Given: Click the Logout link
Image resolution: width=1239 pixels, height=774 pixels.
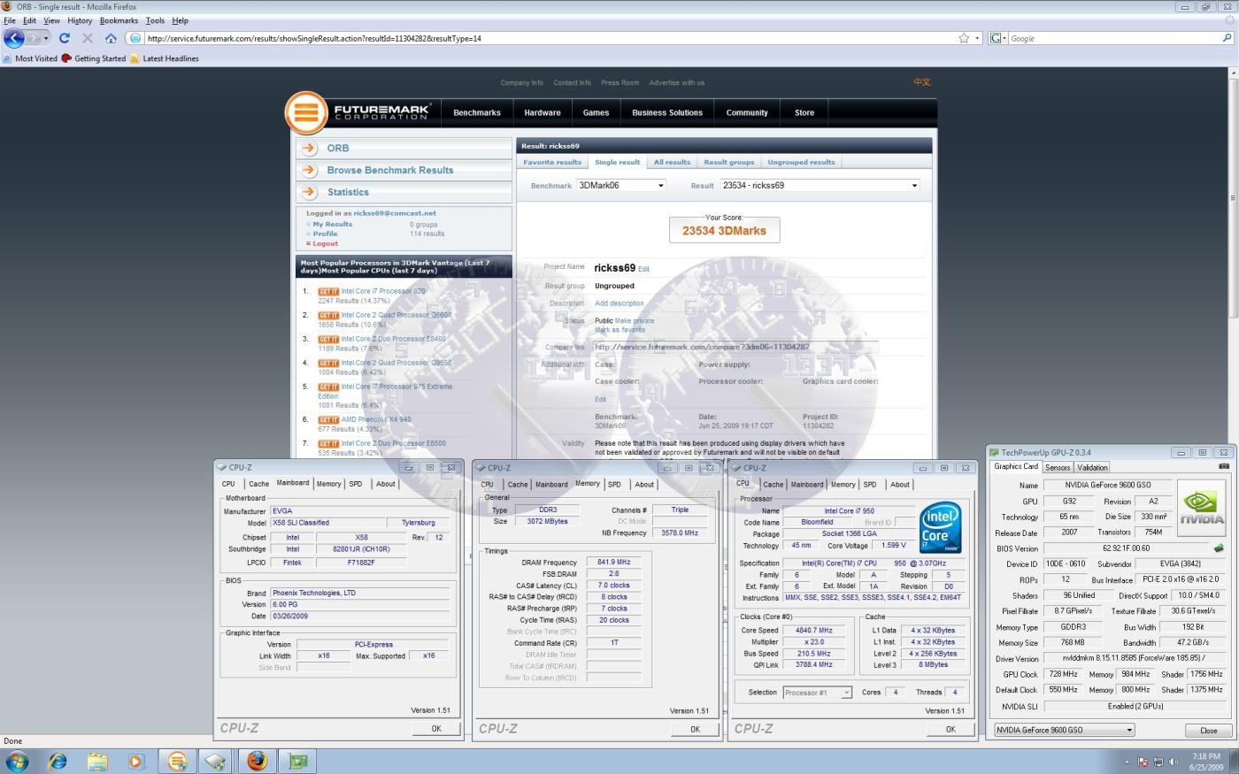Looking at the screenshot, I should pos(325,243).
